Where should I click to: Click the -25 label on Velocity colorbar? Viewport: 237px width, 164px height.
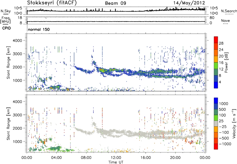click(223, 126)
